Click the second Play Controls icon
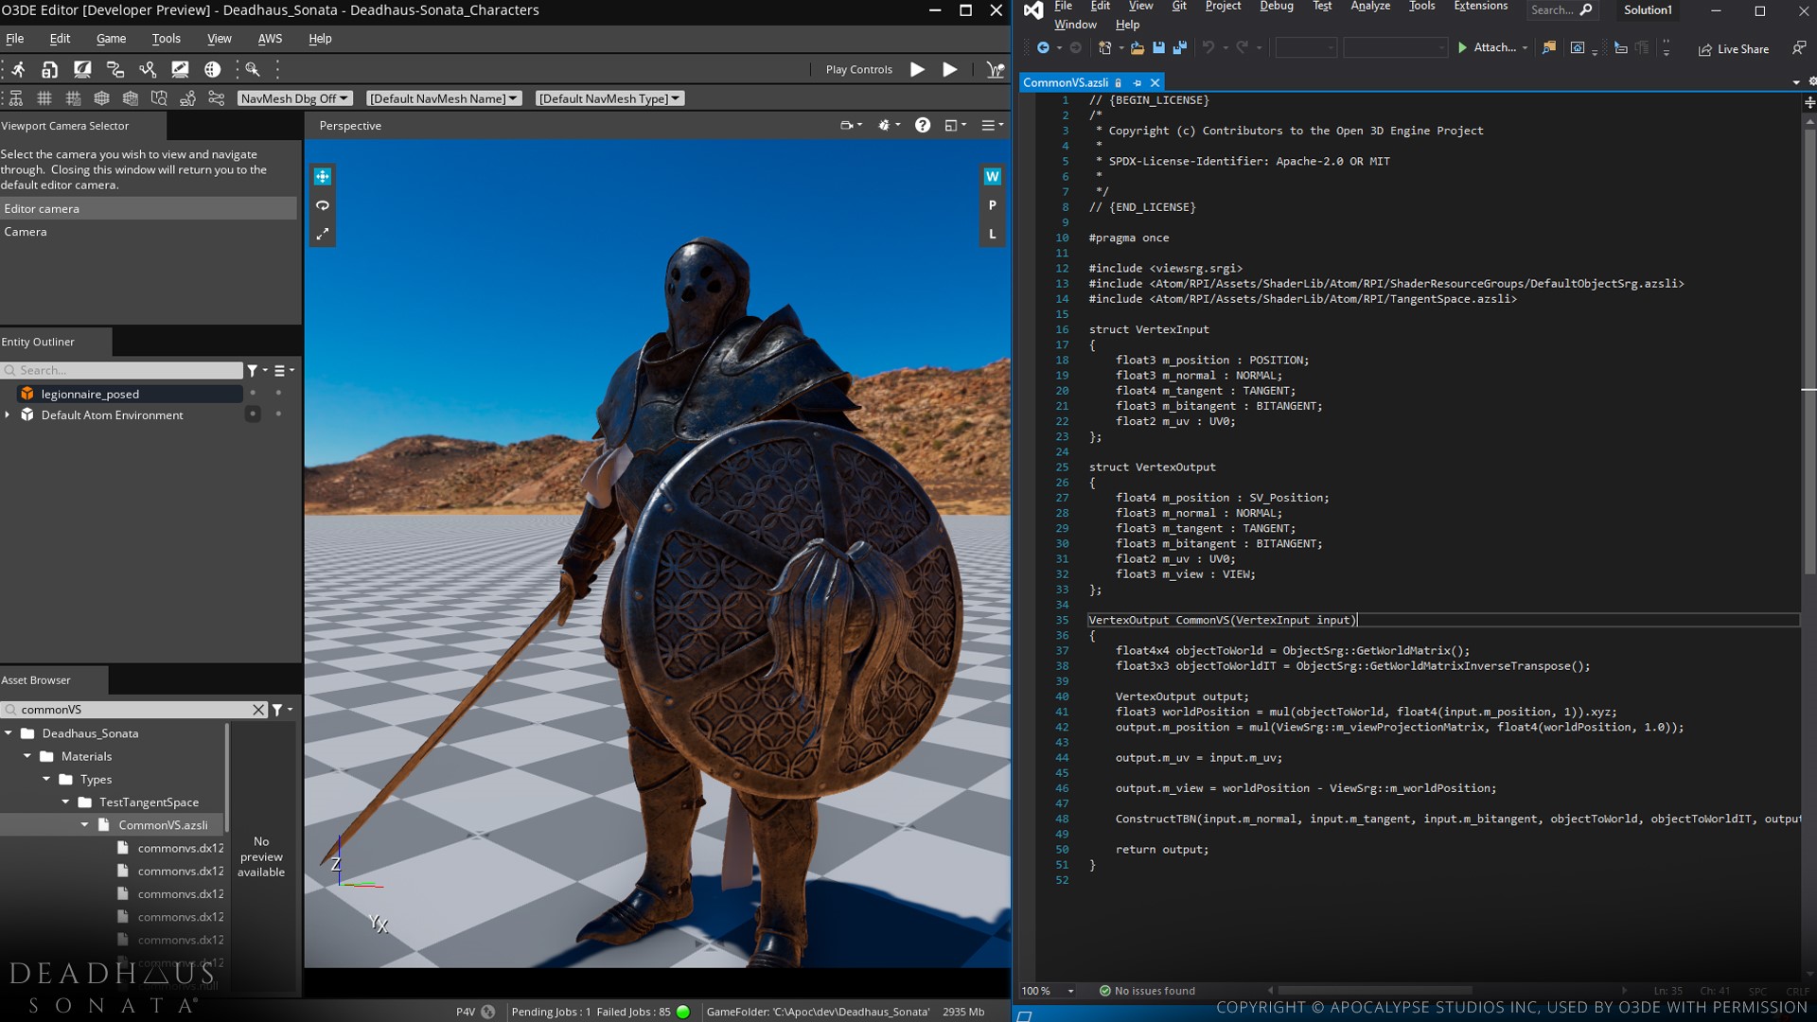Viewport: 1817px width, 1022px height. 950,69
